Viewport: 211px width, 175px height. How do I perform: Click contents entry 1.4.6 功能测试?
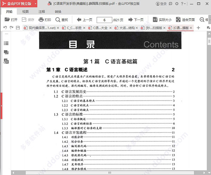click(x=118, y=160)
